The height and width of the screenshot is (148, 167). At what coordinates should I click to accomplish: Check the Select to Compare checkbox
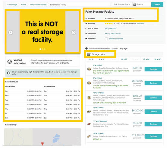(106, 39)
